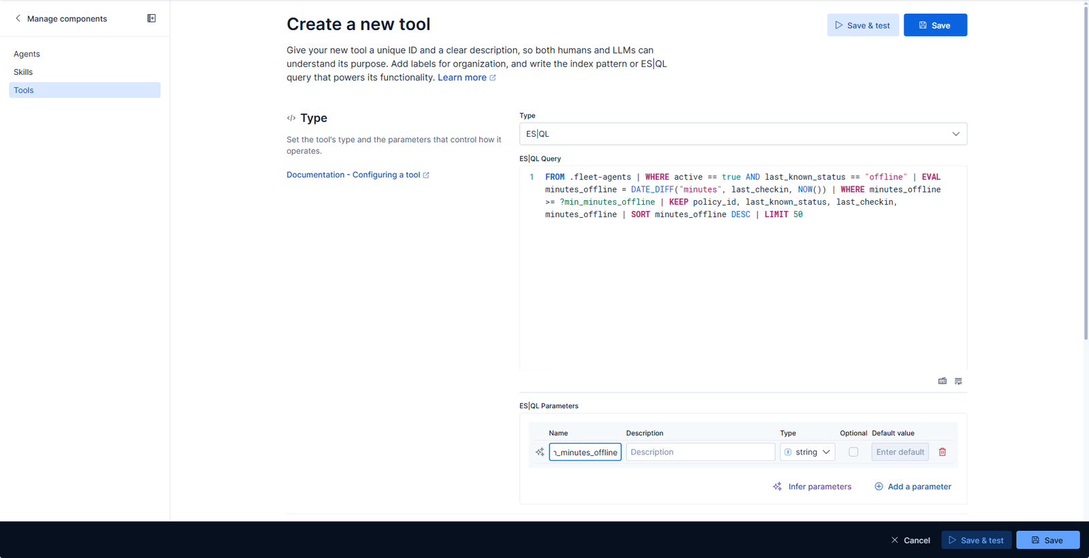The height and width of the screenshot is (558, 1089).
Task: Delete the min_minutes_offline parameter with trash icon
Action: pyautogui.click(x=943, y=452)
